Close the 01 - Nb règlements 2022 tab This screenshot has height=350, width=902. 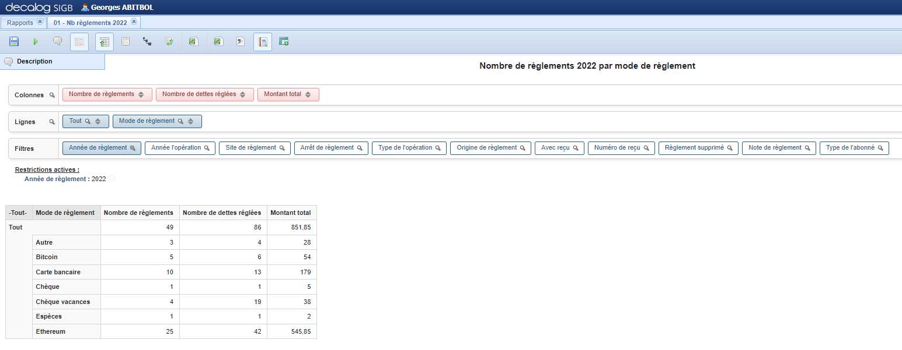point(134,22)
